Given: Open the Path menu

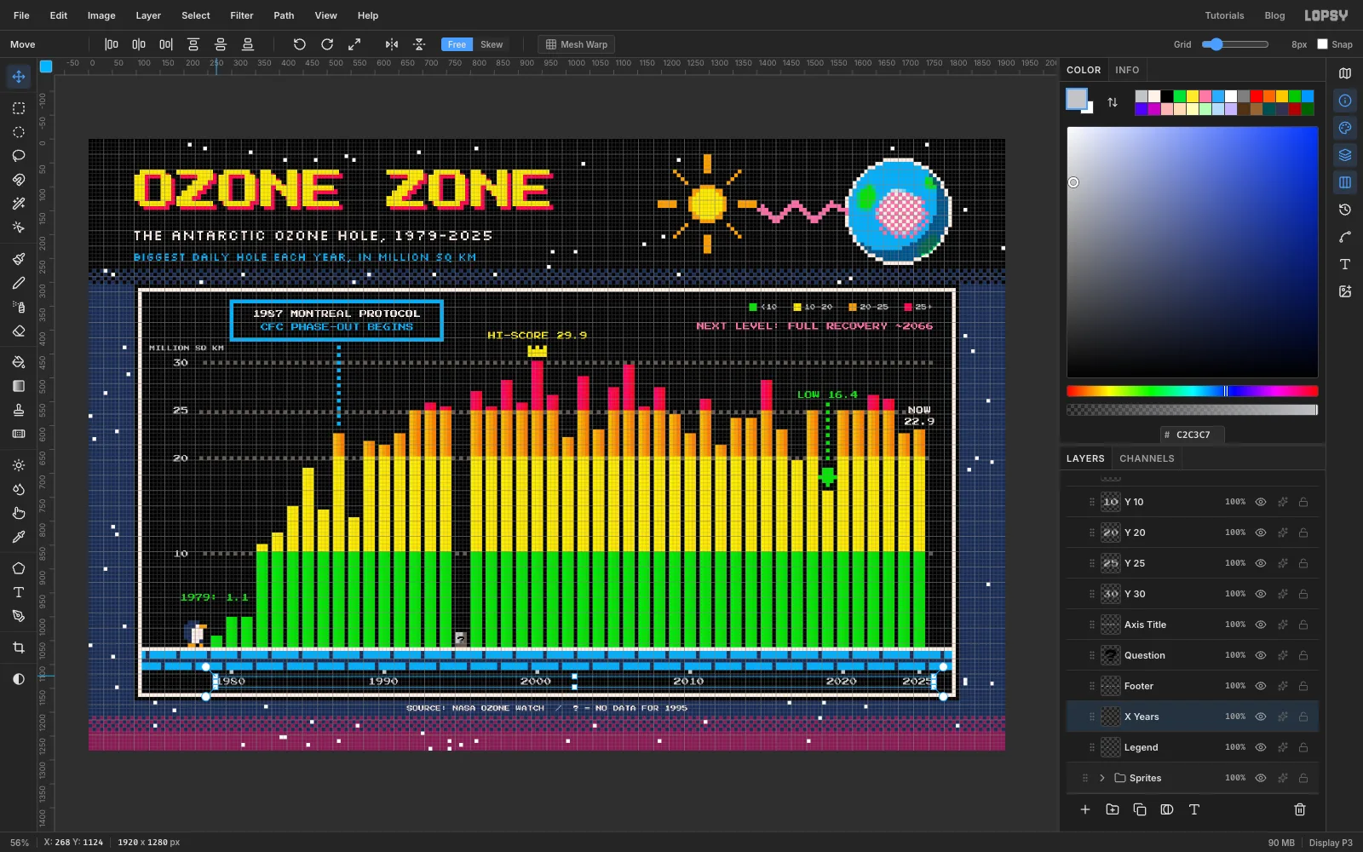Looking at the screenshot, I should [x=284, y=15].
